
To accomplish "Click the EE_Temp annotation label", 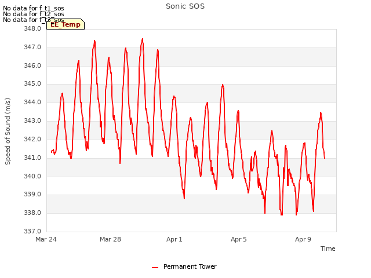I will (66, 24).
